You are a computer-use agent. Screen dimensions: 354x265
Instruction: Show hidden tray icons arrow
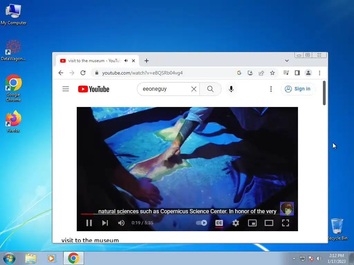pyautogui.click(x=294, y=258)
